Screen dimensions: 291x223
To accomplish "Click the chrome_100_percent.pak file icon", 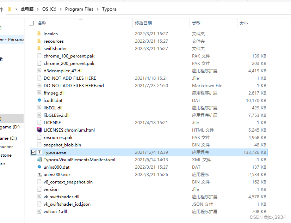I will click(x=39, y=56).
